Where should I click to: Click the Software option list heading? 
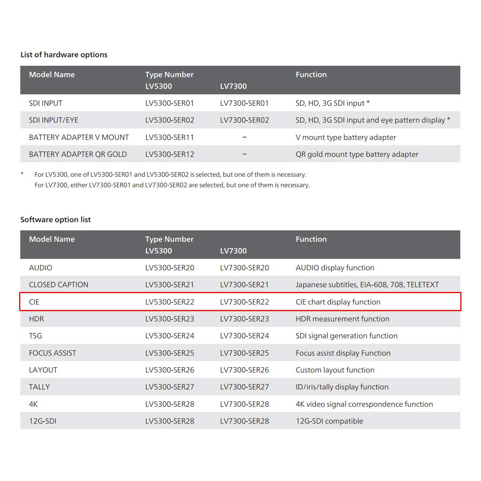pos(56,219)
